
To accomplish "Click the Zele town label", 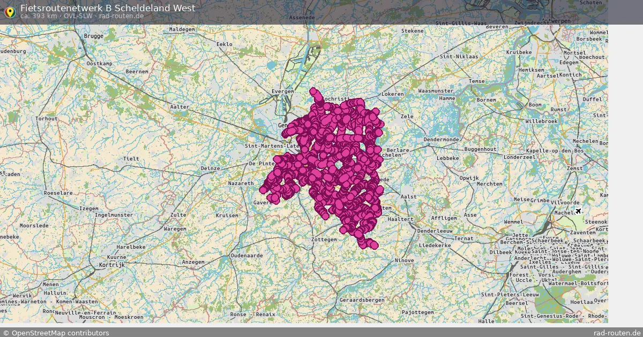I will pos(407,116).
